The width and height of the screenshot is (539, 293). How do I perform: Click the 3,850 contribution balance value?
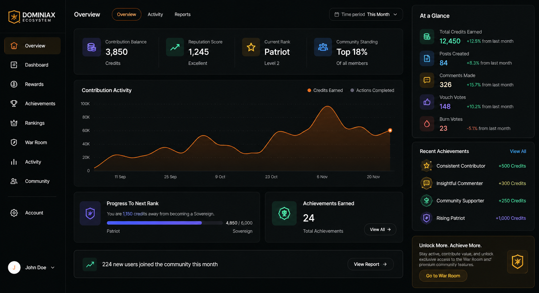pyautogui.click(x=117, y=52)
